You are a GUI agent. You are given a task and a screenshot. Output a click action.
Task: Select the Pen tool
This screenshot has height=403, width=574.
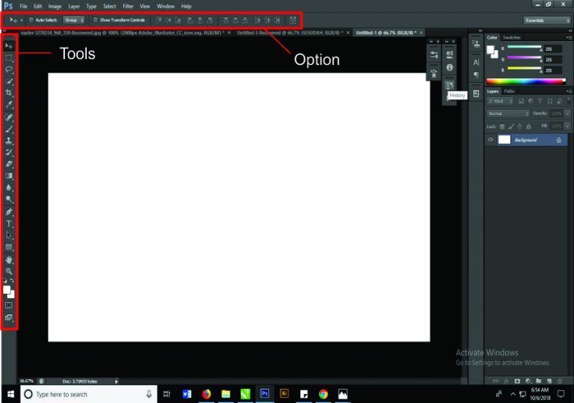pos(9,212)
